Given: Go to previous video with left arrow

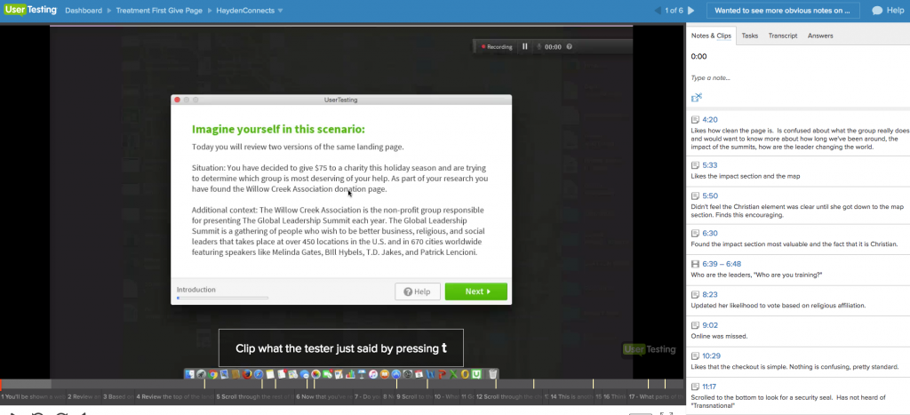Looking at the screenshot, I should pos(658,11).
